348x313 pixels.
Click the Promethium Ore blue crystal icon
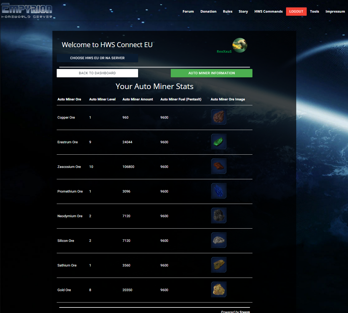point(219,191)
